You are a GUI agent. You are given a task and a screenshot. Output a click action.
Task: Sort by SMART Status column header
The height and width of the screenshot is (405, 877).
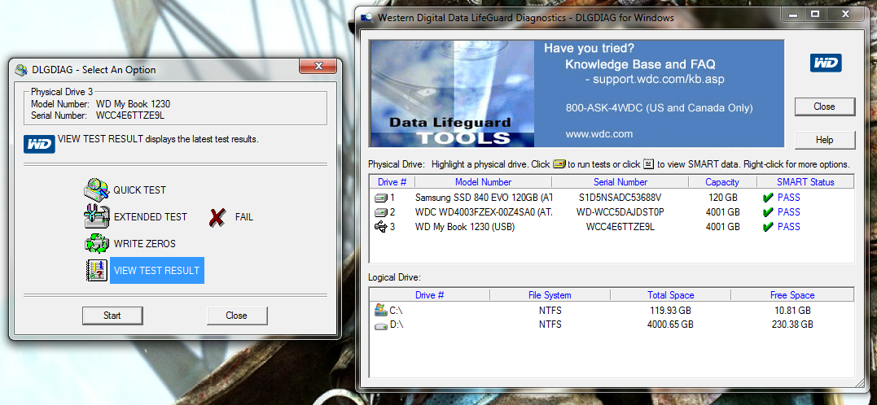pos(805,182)
